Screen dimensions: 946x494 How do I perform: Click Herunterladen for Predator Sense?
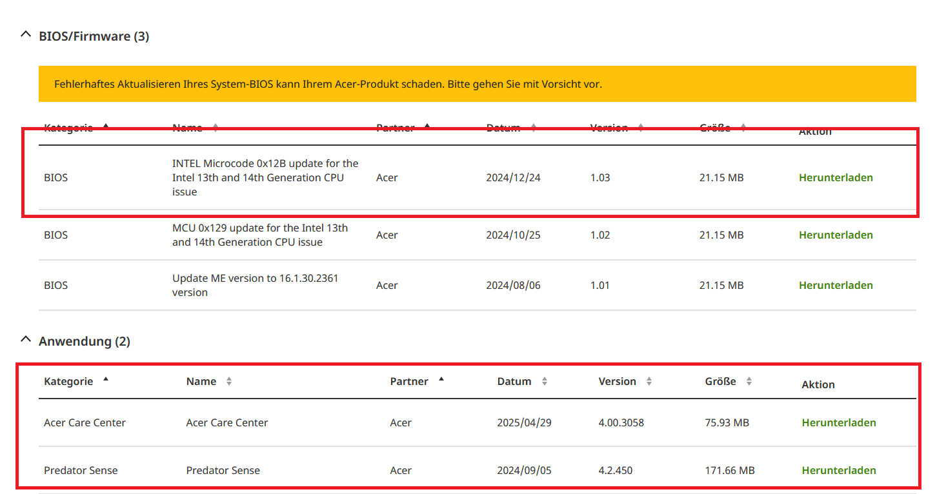(x=839, y=470)
